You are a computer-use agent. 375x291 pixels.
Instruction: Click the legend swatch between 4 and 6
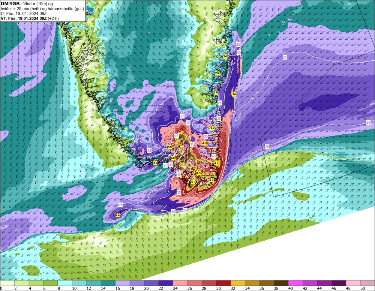point(36,283)
